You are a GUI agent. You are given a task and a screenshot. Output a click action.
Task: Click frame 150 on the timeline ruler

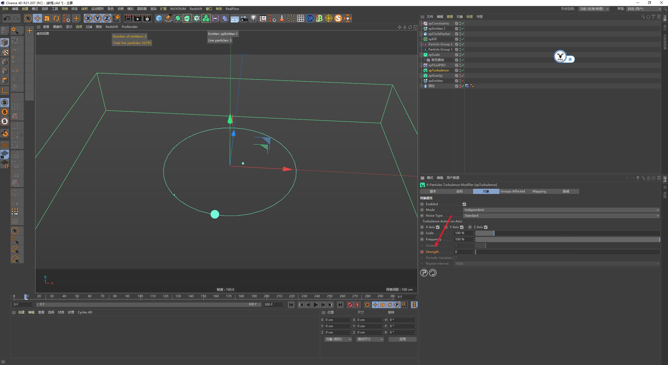[203, 296]
